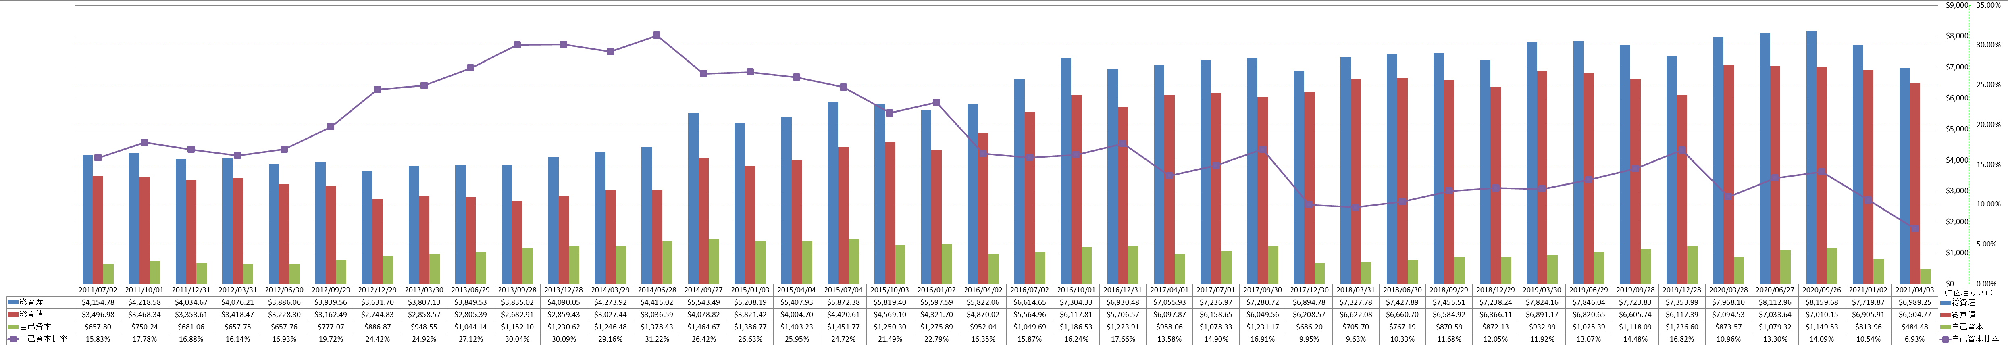Click the $3,821.42 total liabilities cell

click(x=750, y=315)
